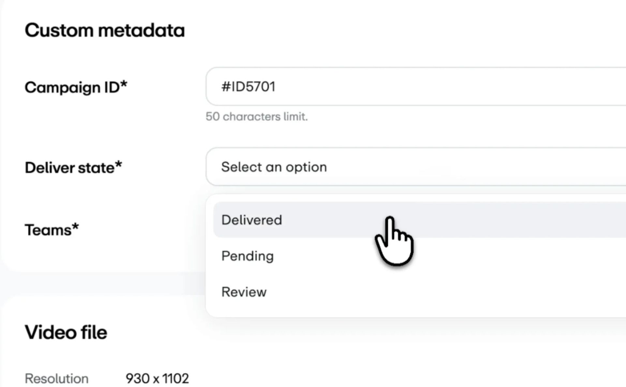Click the Resolution label
The height and width of the screenshot is (387, 626).
click(57, 379)
